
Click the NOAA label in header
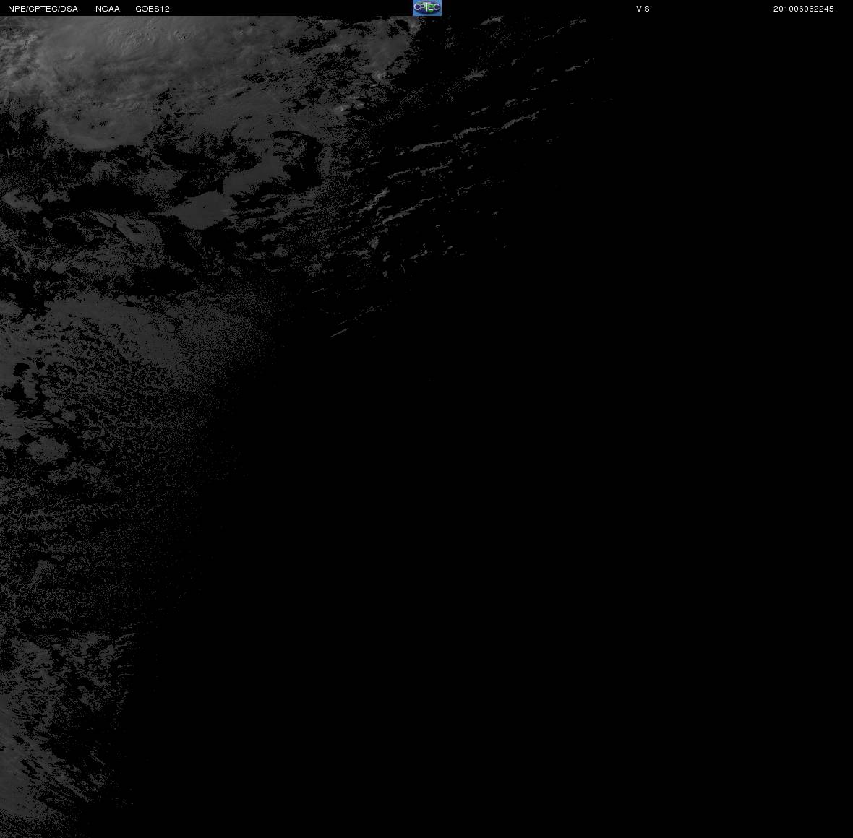point(108,9)
